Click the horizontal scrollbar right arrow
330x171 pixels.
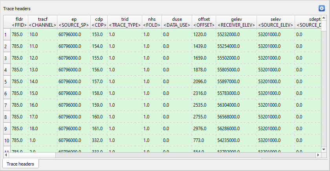tap(318, 155)
